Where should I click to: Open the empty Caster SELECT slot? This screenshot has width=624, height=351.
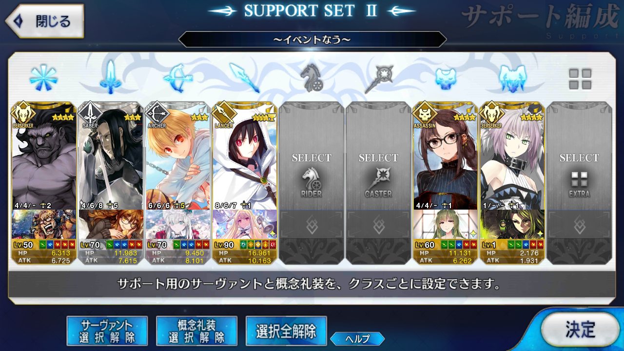[x=378, y=183]
